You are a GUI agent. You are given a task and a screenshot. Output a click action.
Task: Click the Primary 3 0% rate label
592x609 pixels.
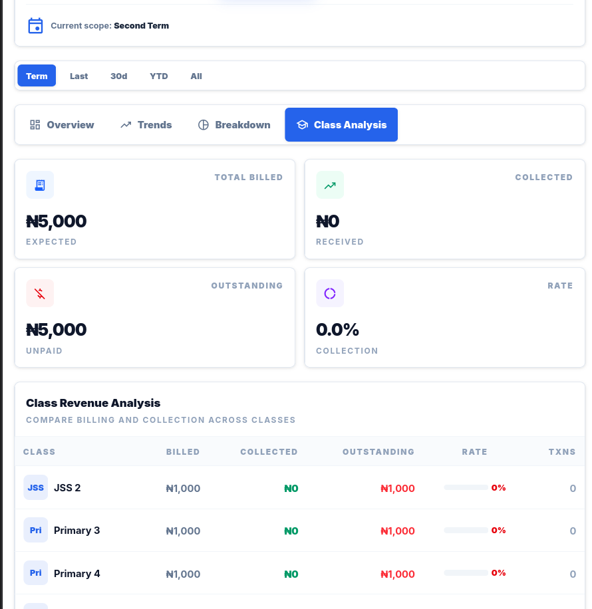498,530
